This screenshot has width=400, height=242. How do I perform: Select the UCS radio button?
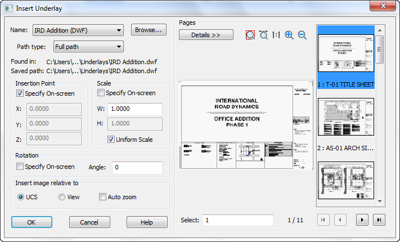(x=21, y=197)
